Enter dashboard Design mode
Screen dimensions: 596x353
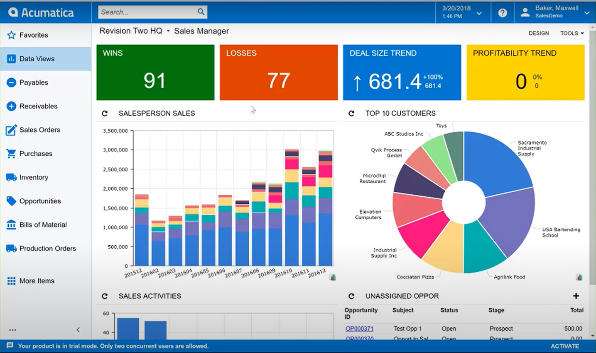click(x=539, y=33)
